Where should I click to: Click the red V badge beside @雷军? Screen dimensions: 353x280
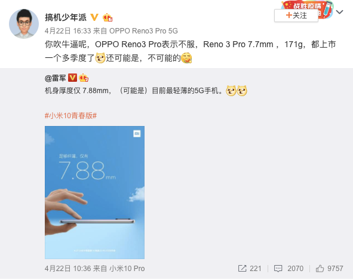(72, 78)
